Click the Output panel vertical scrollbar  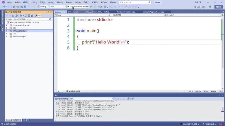(223, 110)
